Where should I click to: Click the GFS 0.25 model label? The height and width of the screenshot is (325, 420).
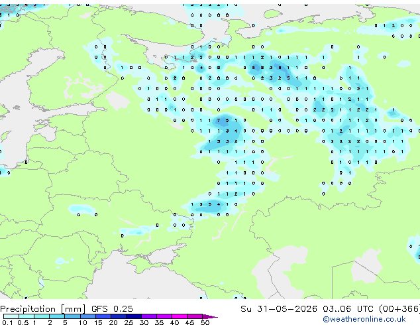pyautogui.click(x=112, y=308)
